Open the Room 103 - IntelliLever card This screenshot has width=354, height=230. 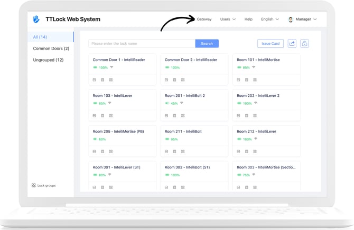pyautogui.click(x=122, y=105)
